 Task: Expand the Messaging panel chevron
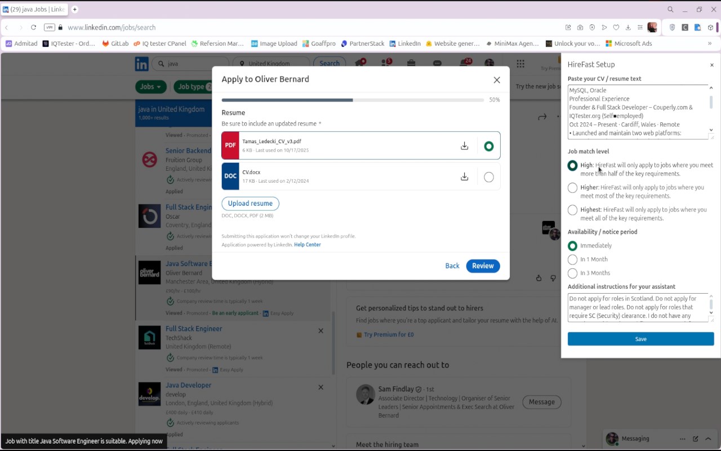pyautogui.click(x=708, y=439)
